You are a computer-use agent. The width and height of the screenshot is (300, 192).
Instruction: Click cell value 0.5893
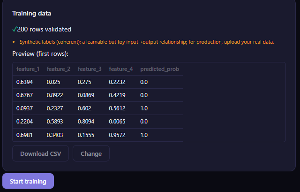click(55, 122)
